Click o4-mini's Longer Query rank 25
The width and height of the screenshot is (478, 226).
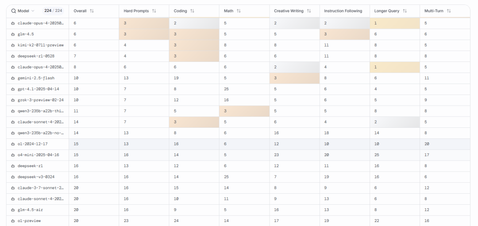377,155
